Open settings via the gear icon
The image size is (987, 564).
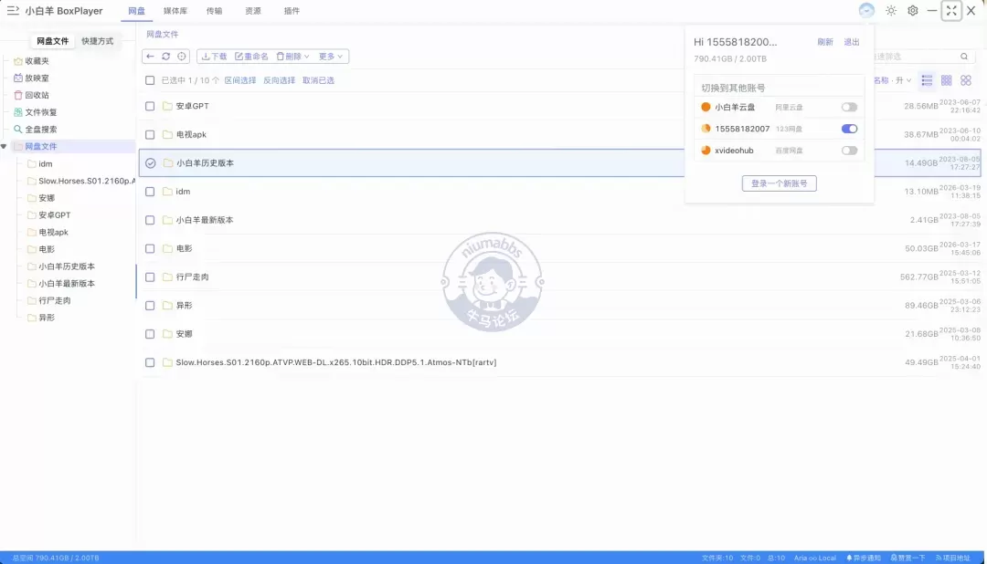pyautogui.click(x=912, y=11)
